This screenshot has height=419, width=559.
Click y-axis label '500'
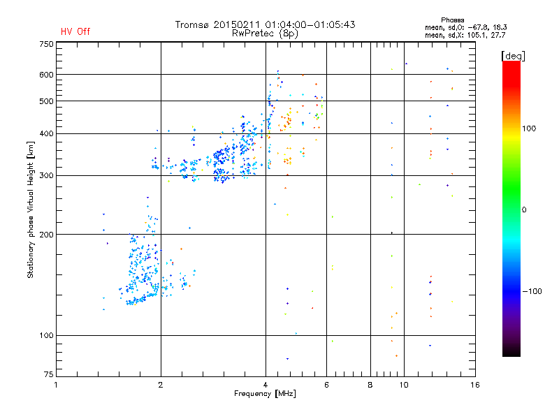(46, 101)
